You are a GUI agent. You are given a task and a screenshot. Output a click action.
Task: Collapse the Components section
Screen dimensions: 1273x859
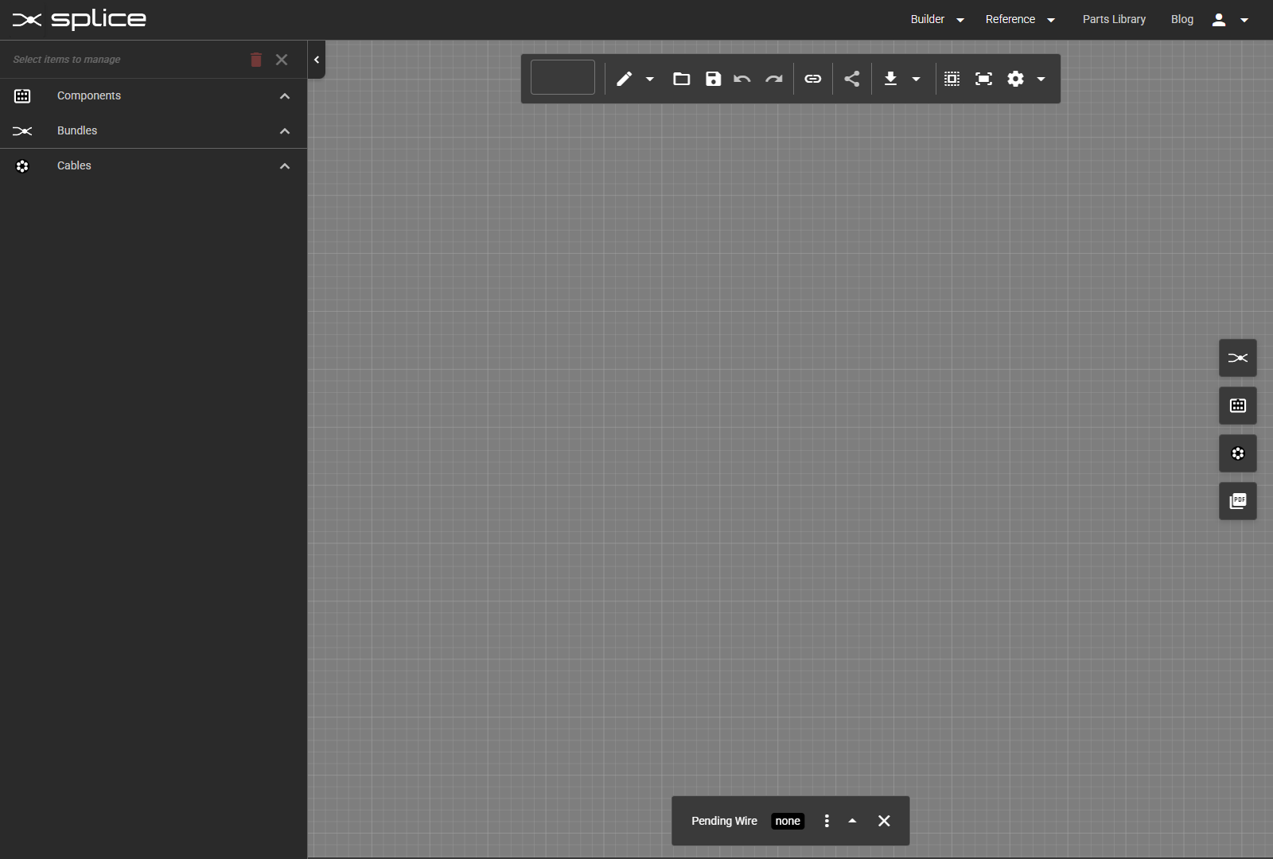coord(284,96)
